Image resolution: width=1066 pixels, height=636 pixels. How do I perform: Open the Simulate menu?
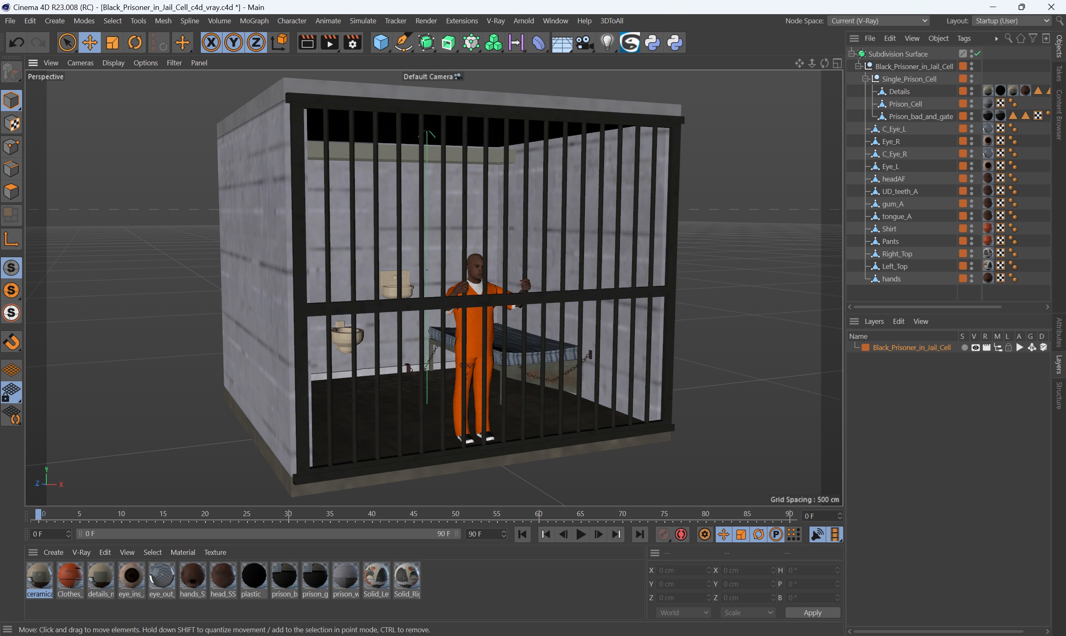point(362,20)
